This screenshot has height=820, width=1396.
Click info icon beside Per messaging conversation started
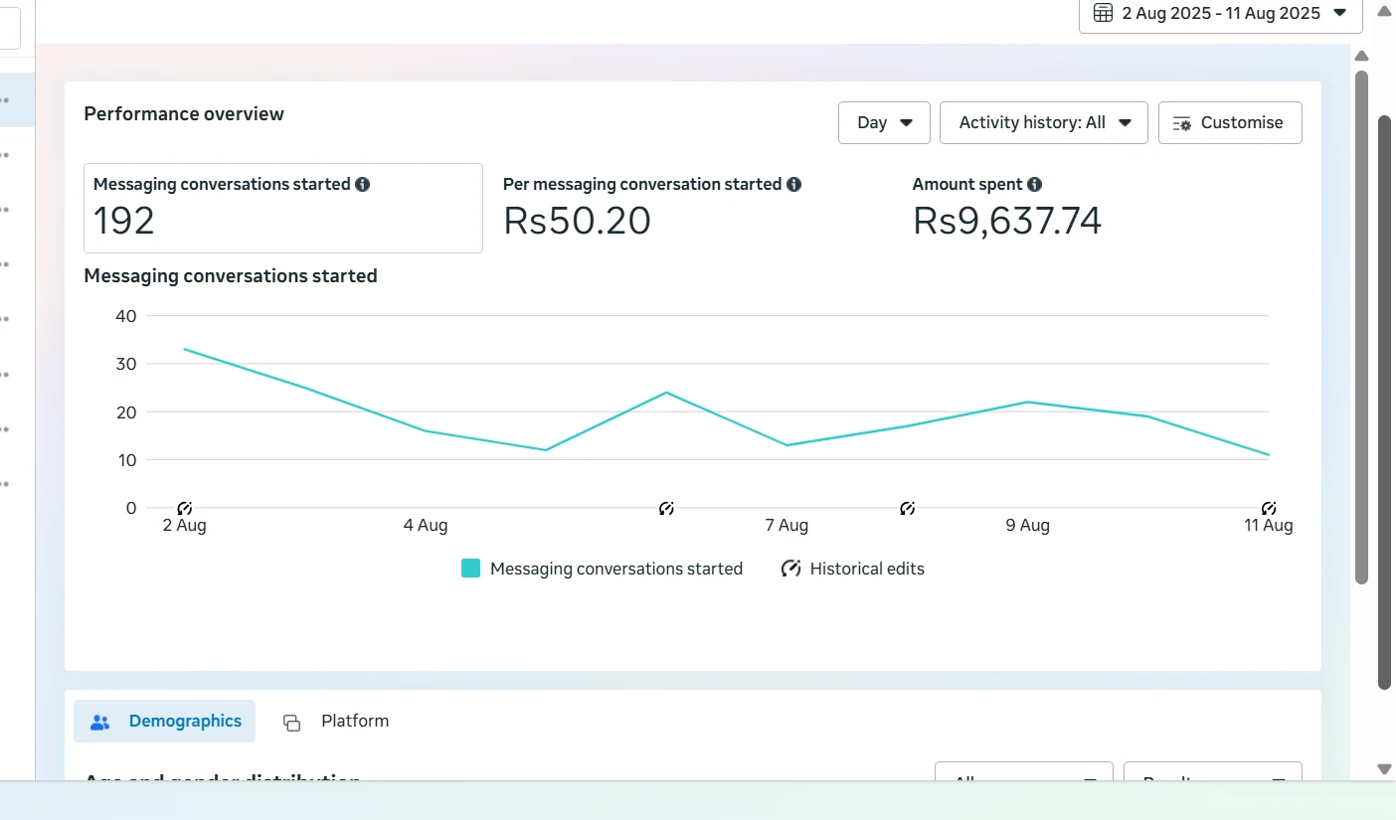(x=793, y=185)
